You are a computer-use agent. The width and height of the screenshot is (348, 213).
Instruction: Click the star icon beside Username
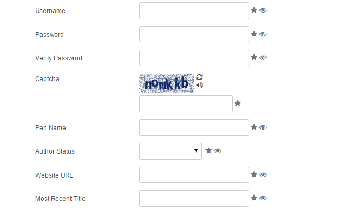254,10
